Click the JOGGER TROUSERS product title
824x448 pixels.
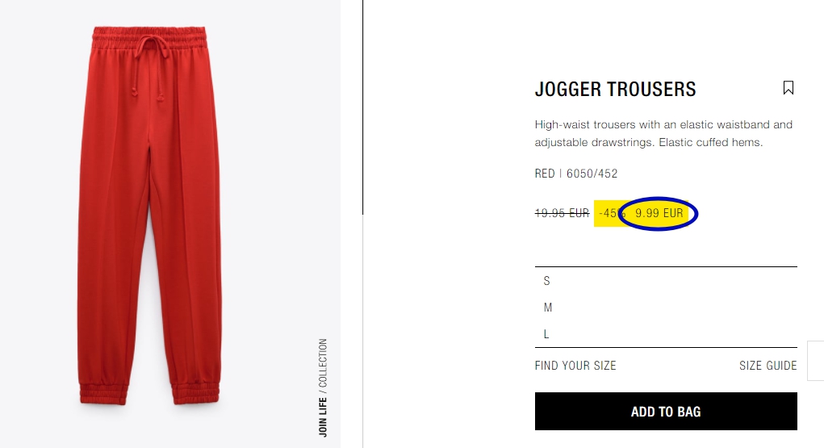tap(615, 90)
